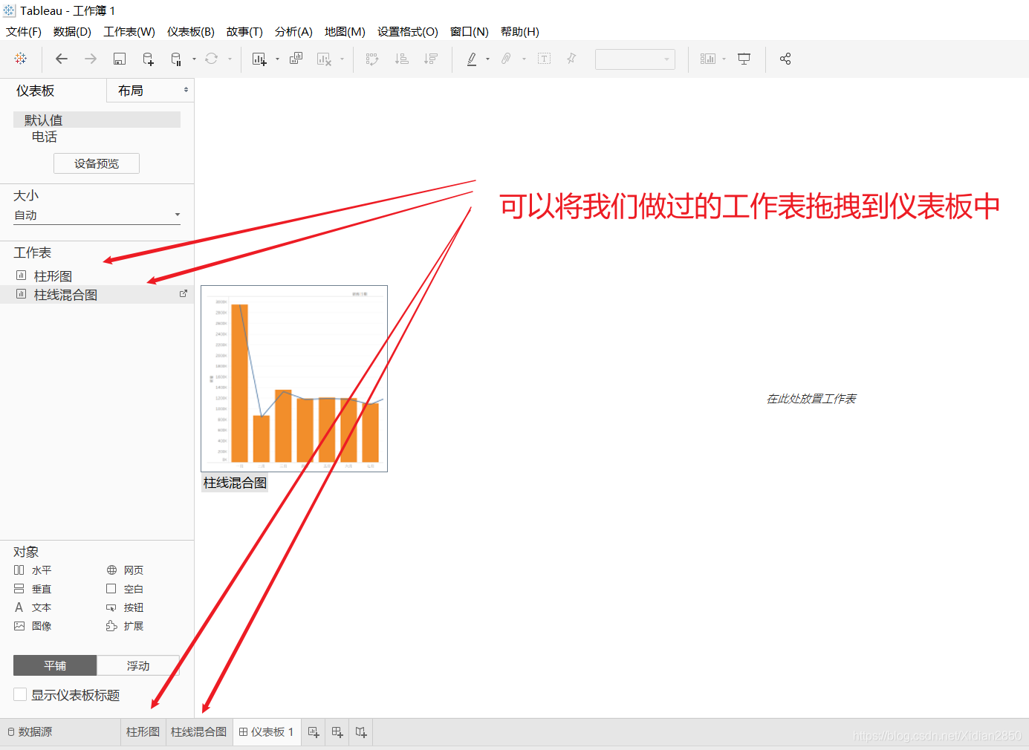Select the 按钮 object
The width and height of the screenshot is (1029, 750).
(125, 607)
